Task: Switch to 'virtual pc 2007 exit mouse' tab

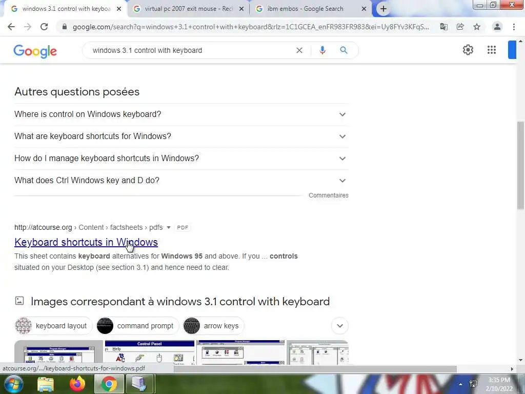Action: 189,9
